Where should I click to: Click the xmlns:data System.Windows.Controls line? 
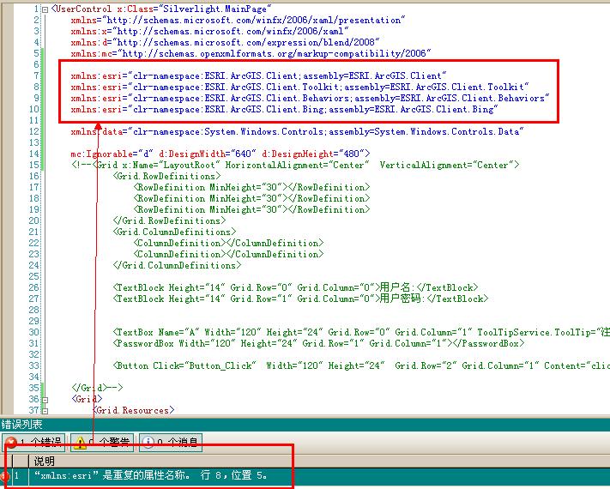[x=297, y=132]
